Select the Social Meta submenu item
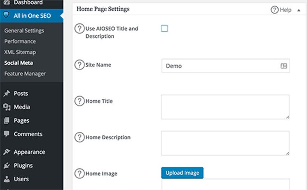The height and width of the screenshot is (190, 307). (x=19, y=63)
